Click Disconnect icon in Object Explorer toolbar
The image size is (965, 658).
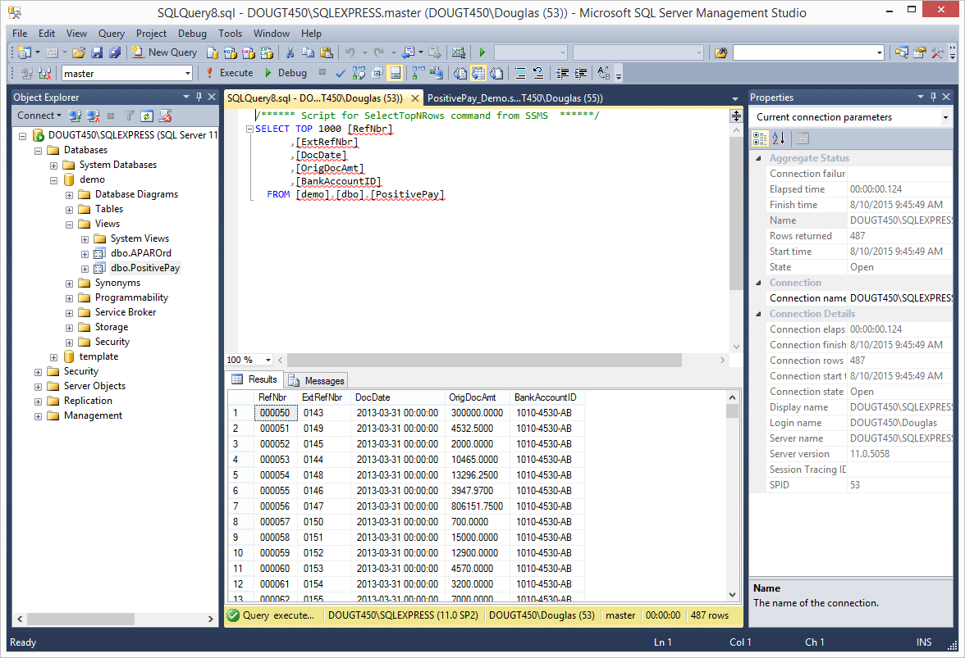93,116
